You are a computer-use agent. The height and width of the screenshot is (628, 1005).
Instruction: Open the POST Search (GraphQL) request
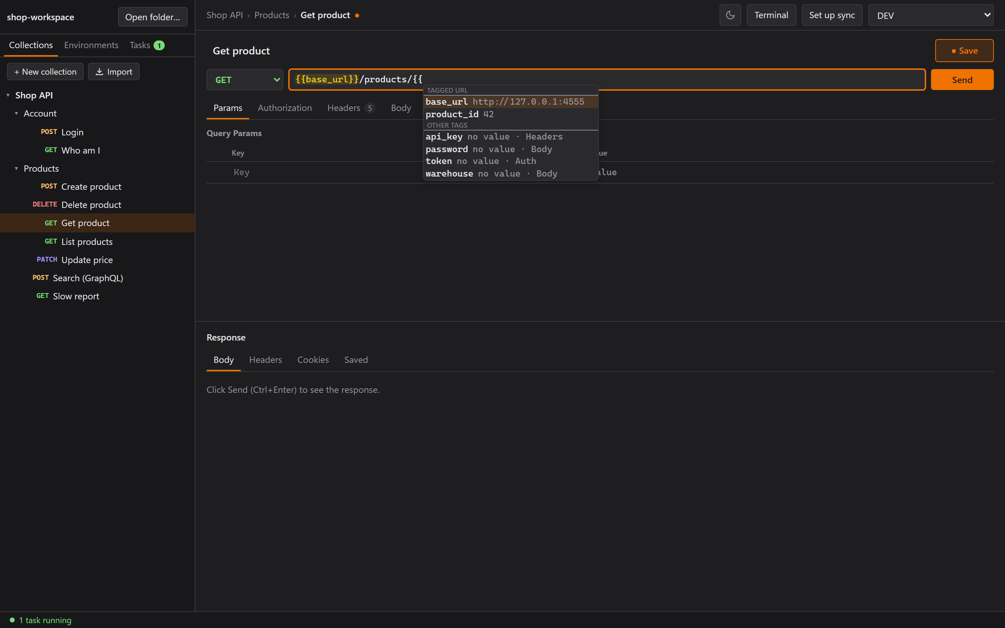tap(98, 278)
